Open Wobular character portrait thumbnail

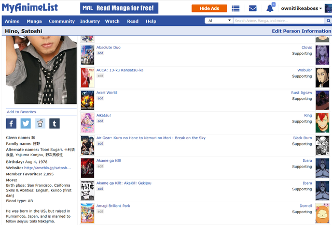coord(322,78)
